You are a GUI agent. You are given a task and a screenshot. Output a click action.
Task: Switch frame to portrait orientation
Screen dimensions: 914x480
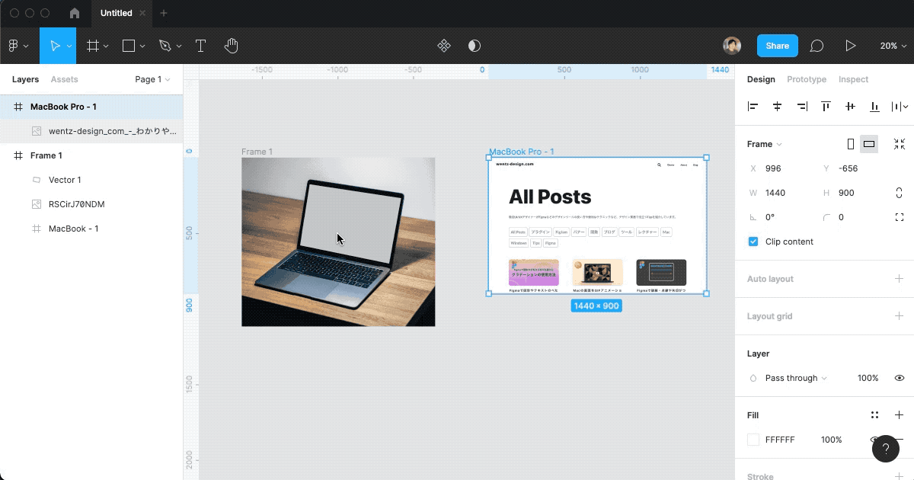tap(851, 143)
